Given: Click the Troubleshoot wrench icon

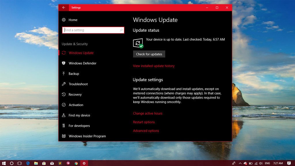Looking at the screenshot, I should coord(64,84).
